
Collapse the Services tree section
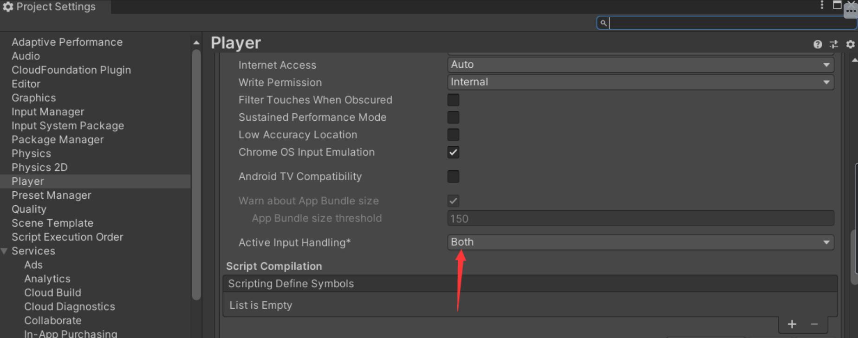pos(5,251)
